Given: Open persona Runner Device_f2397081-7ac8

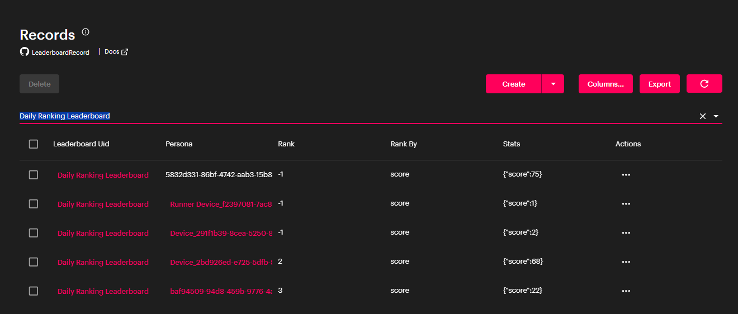Looking at the screenshot, I should 221,204.
